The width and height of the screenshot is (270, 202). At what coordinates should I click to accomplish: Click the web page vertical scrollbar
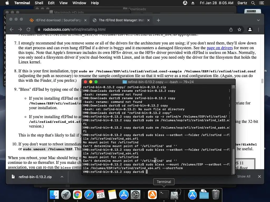tap(262, 81)
